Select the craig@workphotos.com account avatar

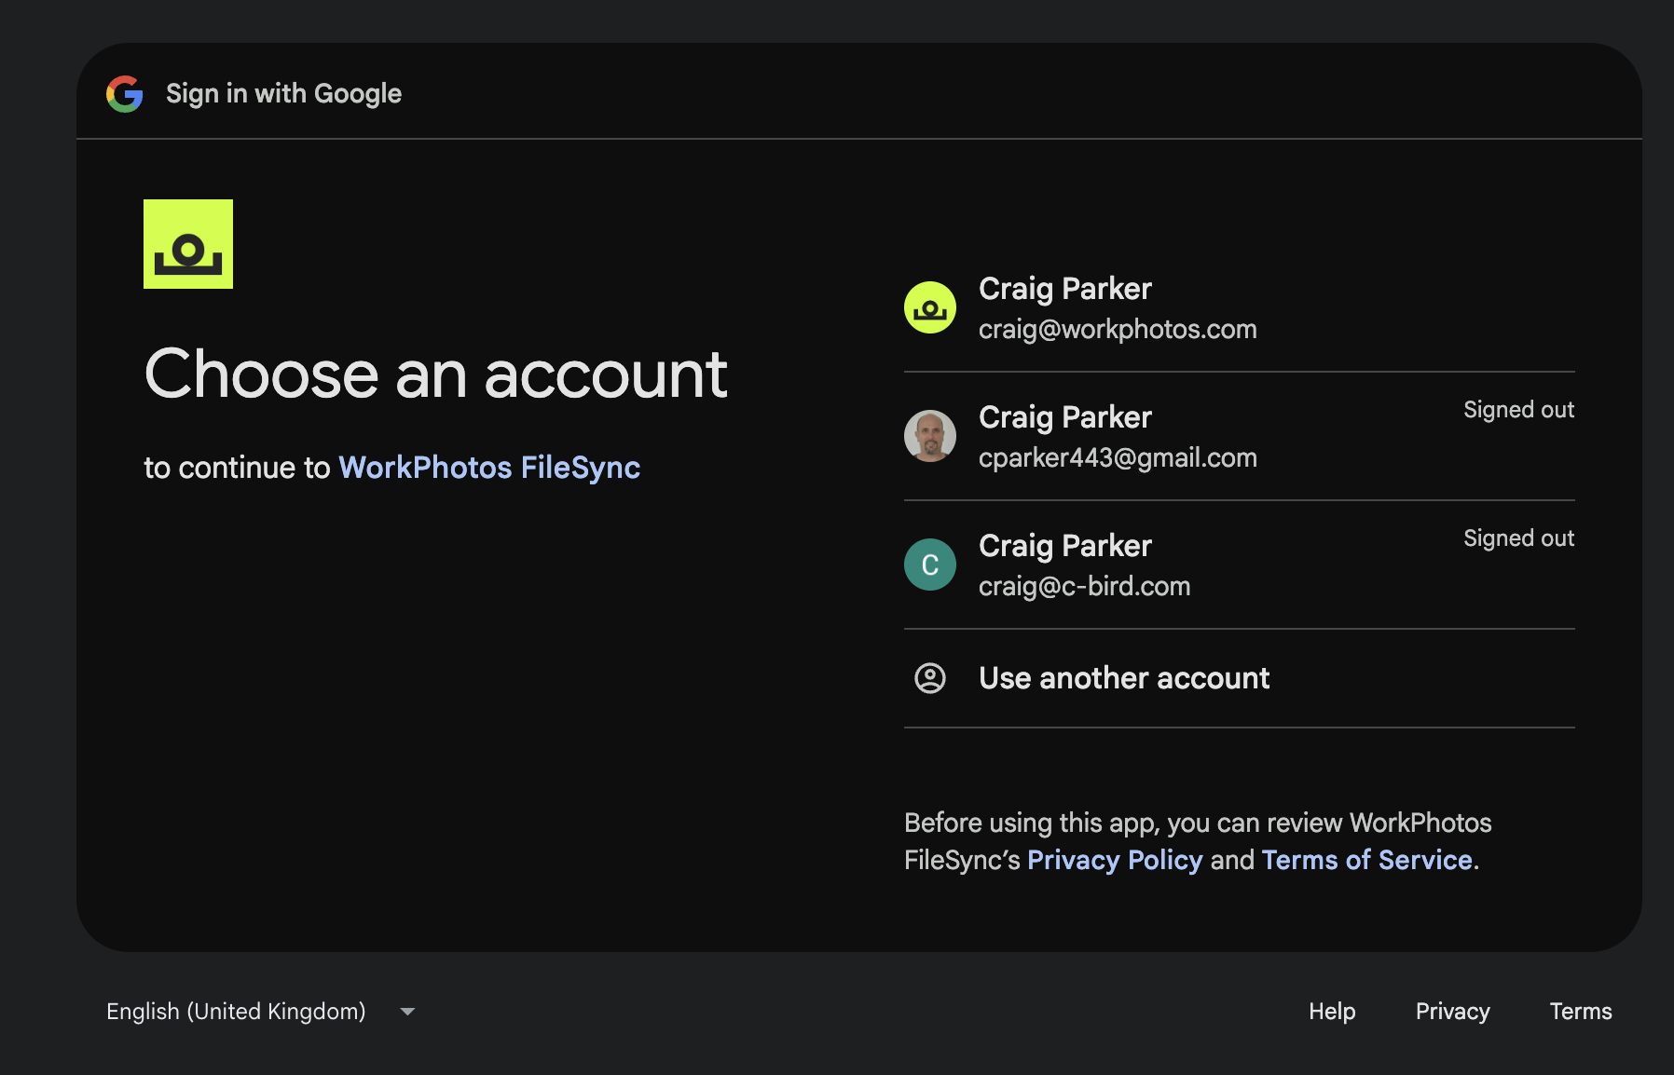click(930, 307)
